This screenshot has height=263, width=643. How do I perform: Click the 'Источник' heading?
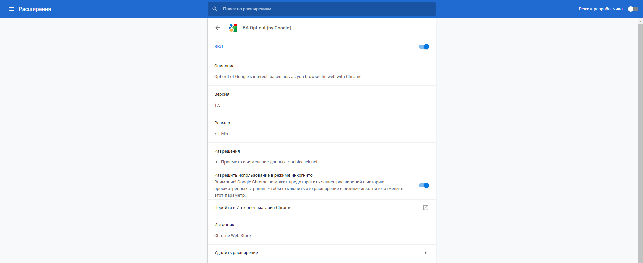[224, 225]
